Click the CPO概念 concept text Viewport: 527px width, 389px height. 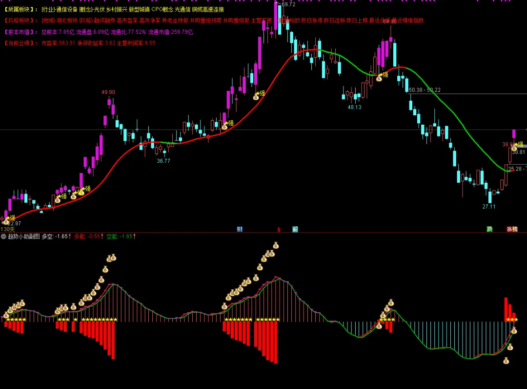[x=162, y=9]
